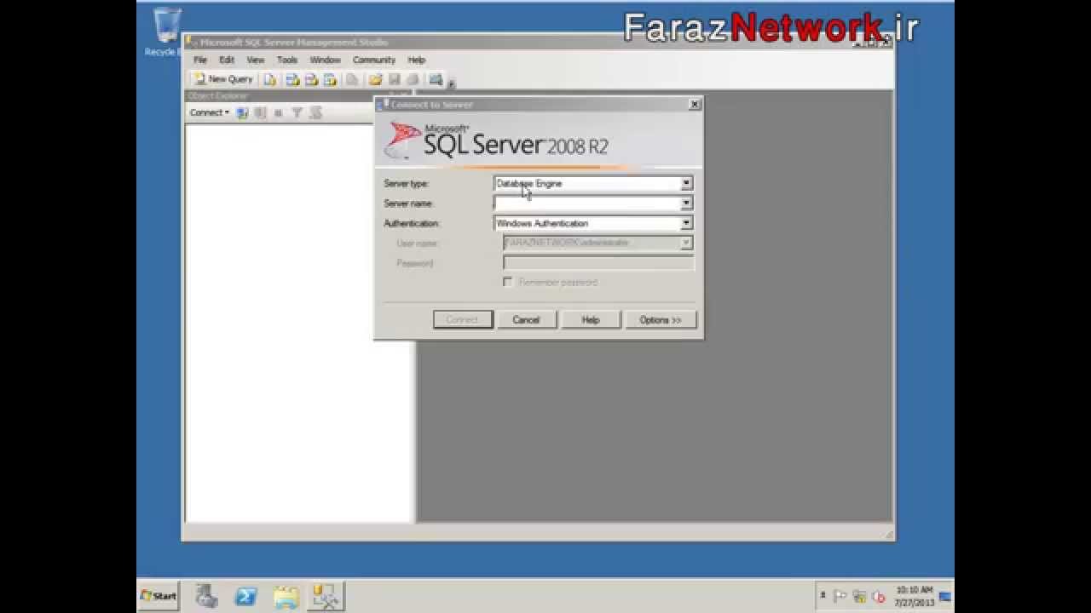Click the Open File folder icon
This screenshot has width=1091, height=613.
(x=375, y=79)
